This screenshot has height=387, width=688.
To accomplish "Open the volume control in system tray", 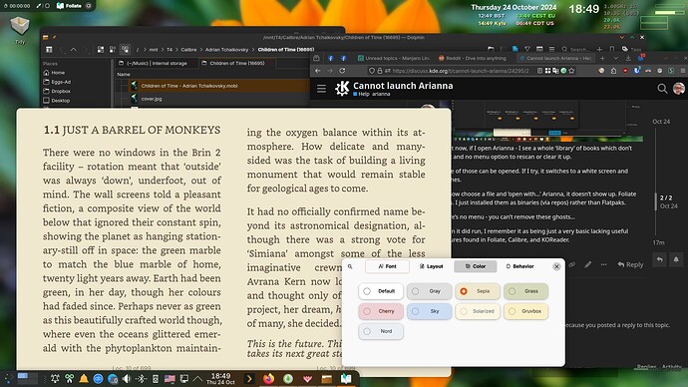I will [127, 378].
